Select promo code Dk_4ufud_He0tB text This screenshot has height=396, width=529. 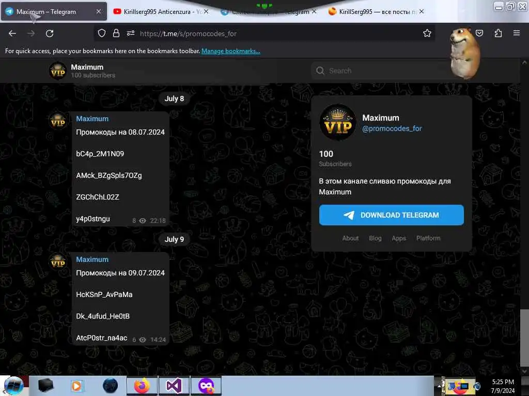[103, 316]
